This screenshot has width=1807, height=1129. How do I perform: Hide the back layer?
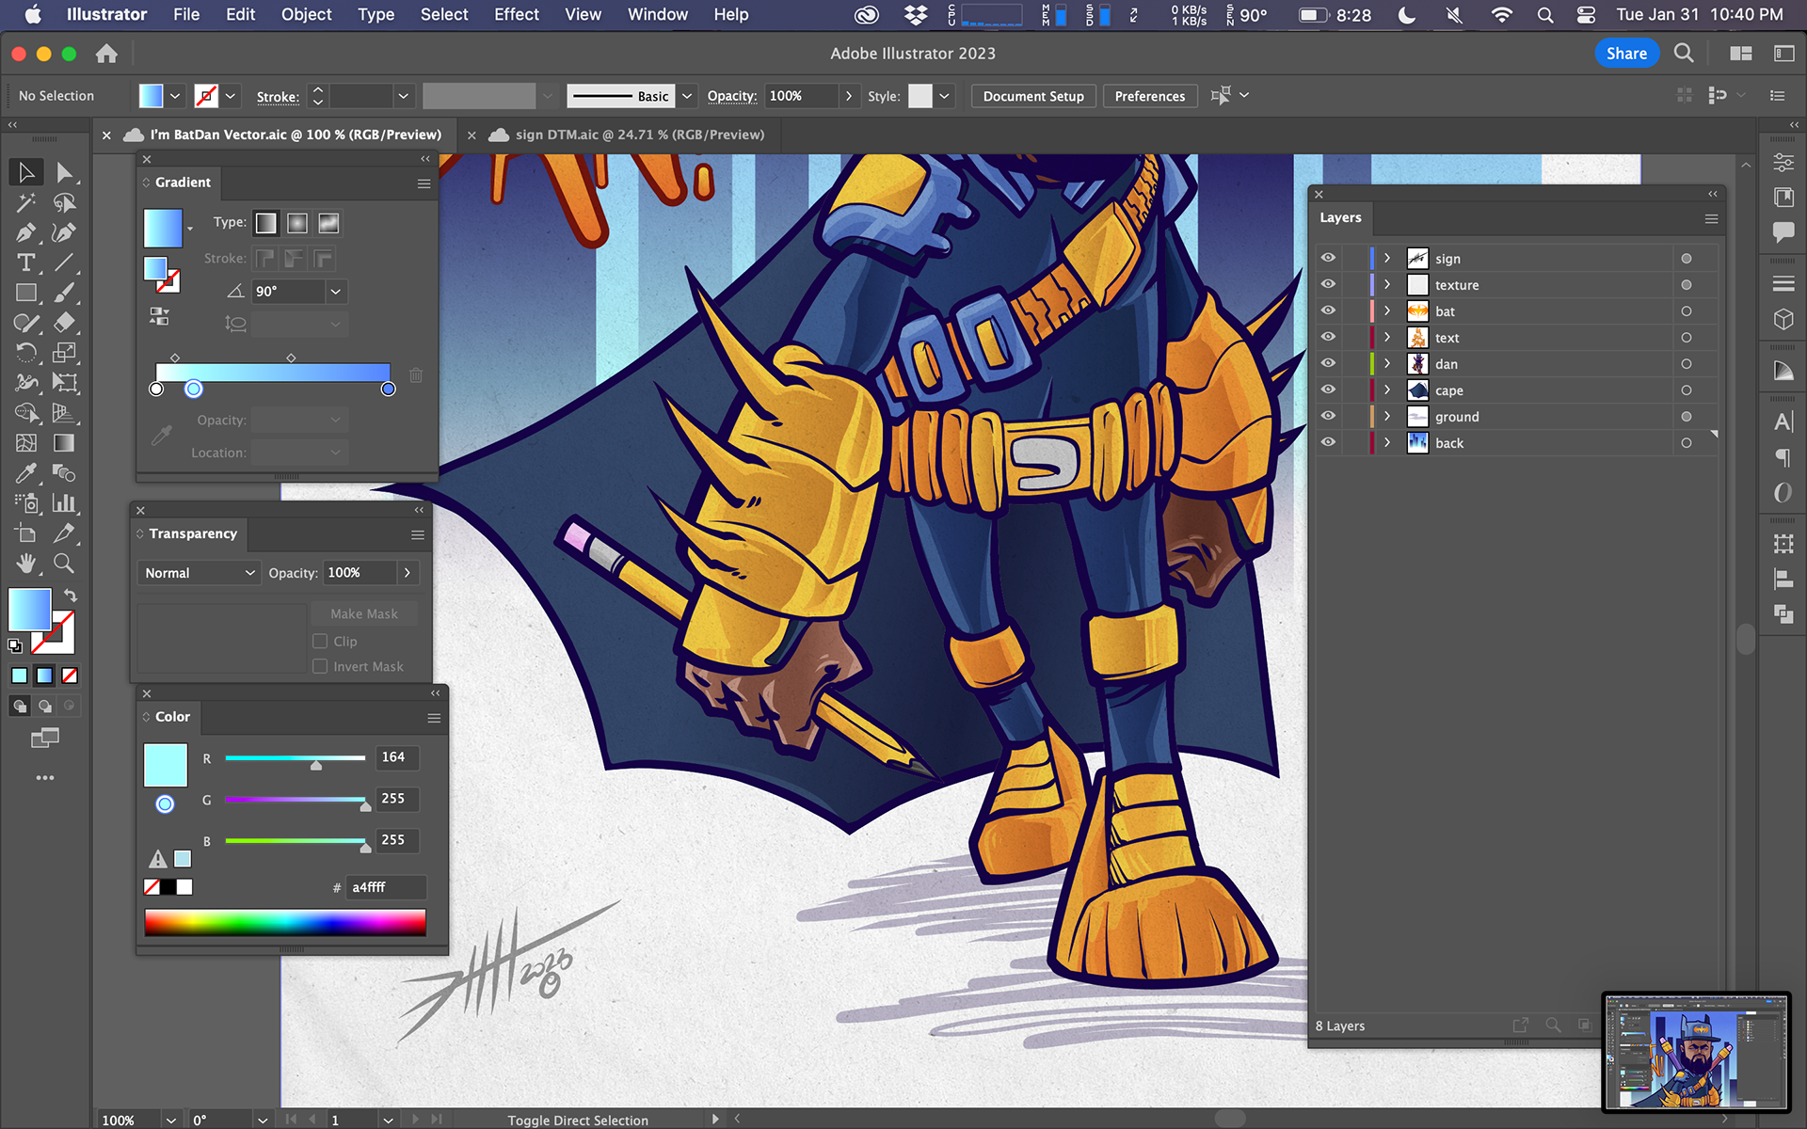[1328, 442]
